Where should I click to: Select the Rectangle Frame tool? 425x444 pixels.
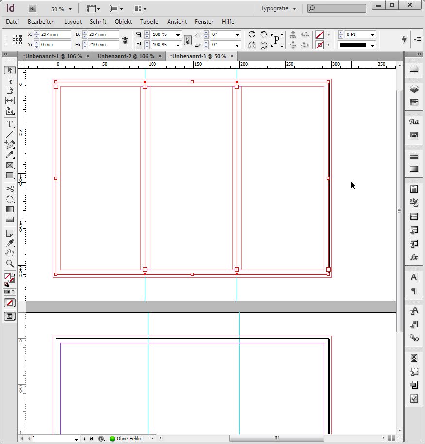click(10, 165)
